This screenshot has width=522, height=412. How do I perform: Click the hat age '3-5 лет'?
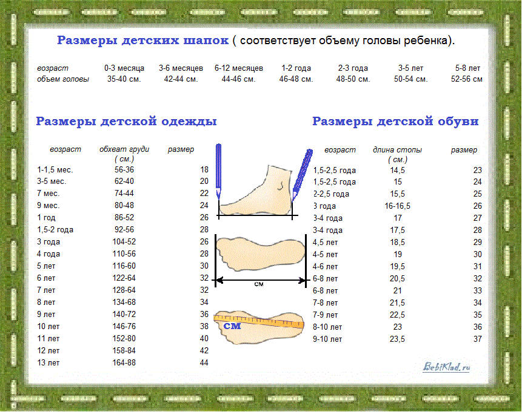pos(411,68)
